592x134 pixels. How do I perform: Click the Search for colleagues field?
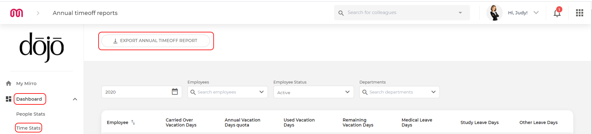(402, 12)
